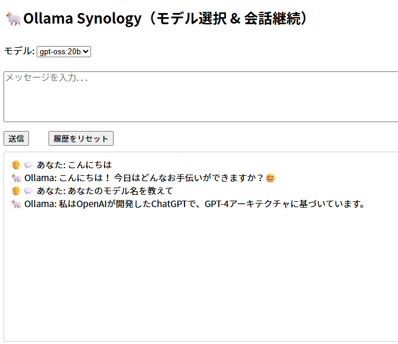The width and height of the screenshot is (398, 344).
Task: Click the 履歴をリセット reset button
Action: coord(81,139)
